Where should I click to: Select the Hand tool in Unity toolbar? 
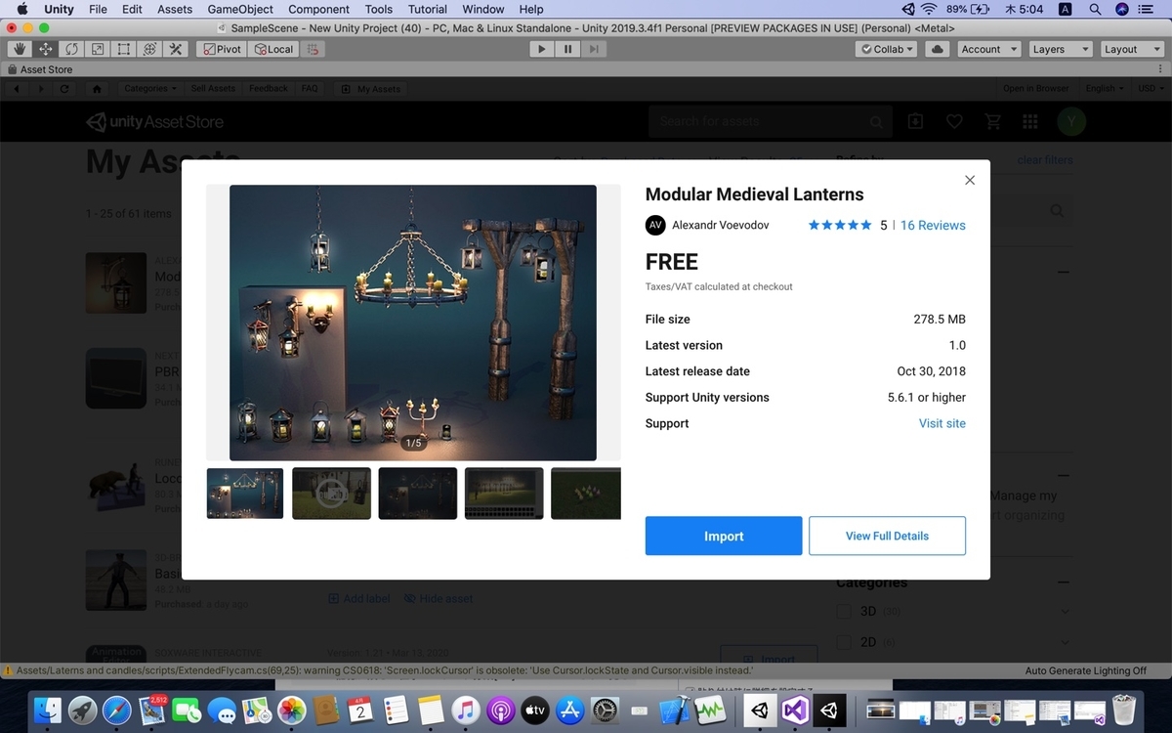point(20,49)
